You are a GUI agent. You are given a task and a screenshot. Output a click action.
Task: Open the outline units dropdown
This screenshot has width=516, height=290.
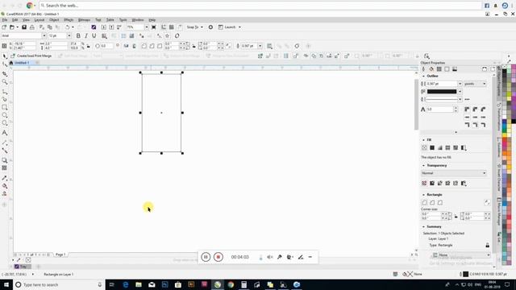point(475,84)
